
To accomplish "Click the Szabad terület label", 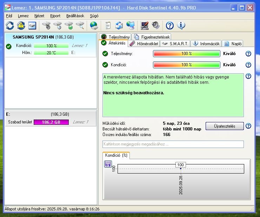I will [20, 122].
